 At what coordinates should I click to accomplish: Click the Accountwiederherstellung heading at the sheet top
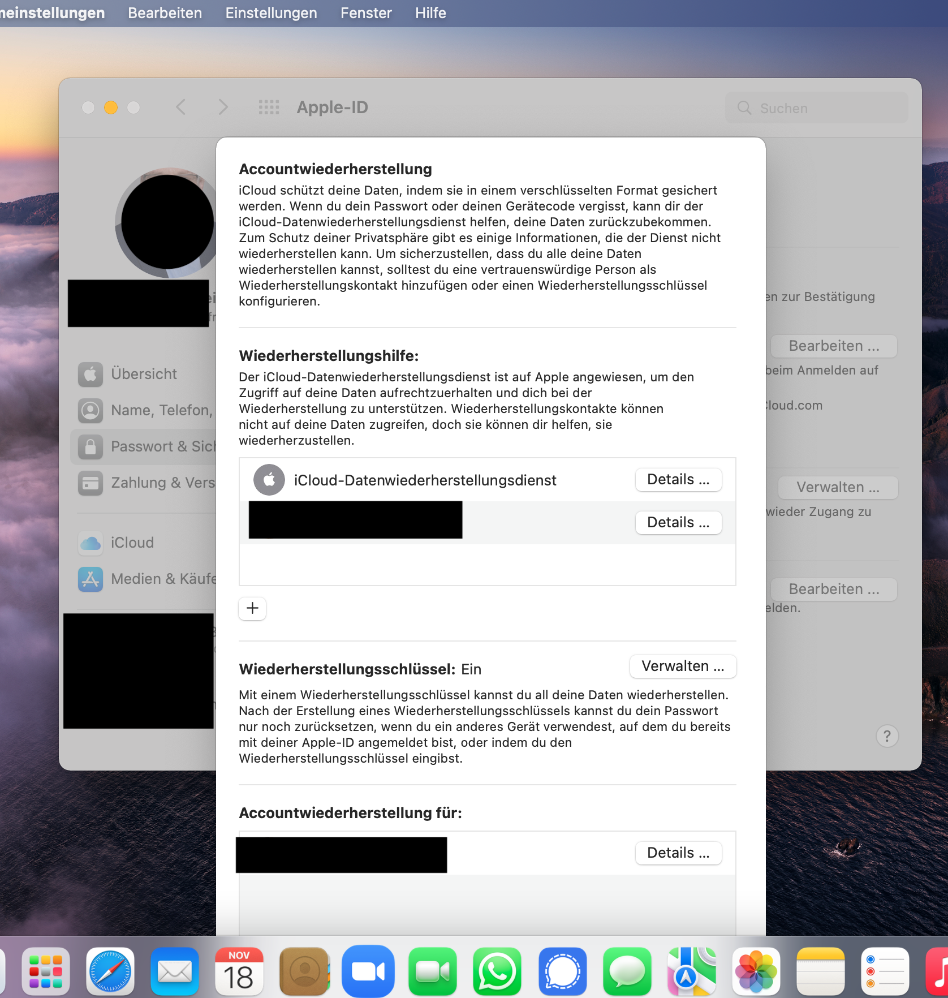coord(335,169)
